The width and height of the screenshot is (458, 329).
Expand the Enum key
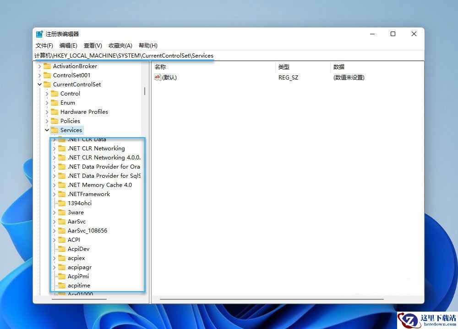[x=47, y=103]
